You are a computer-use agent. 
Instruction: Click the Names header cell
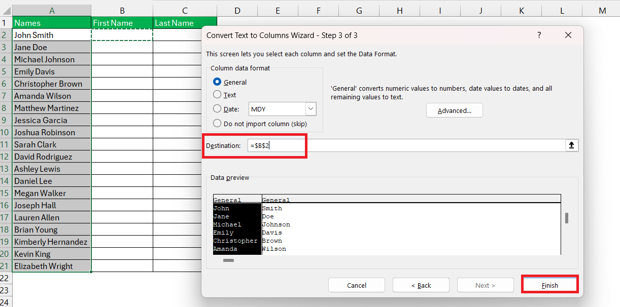point(52,23)
